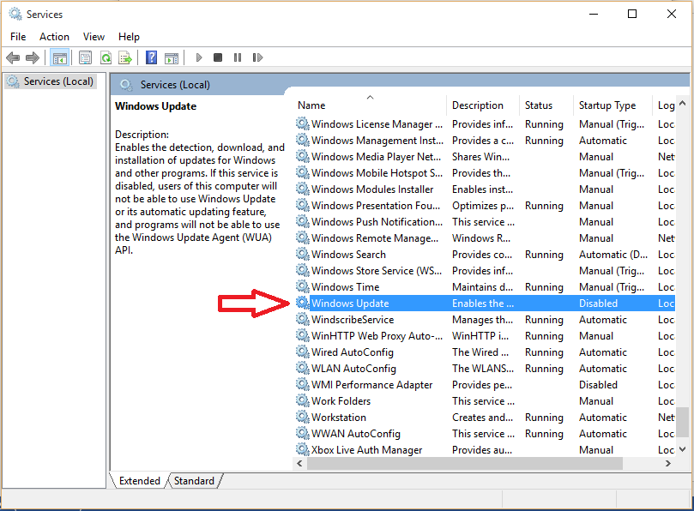
Task: Open the Help menu
Action: pos(129,37)
